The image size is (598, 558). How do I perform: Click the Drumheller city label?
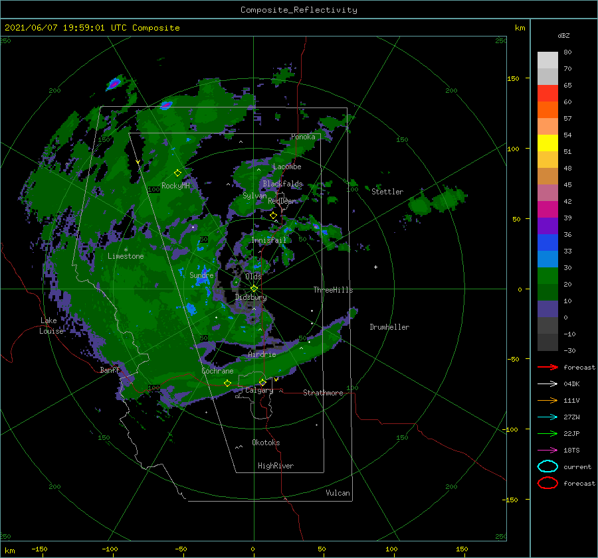pyautogui.click(x=389, y=327)
